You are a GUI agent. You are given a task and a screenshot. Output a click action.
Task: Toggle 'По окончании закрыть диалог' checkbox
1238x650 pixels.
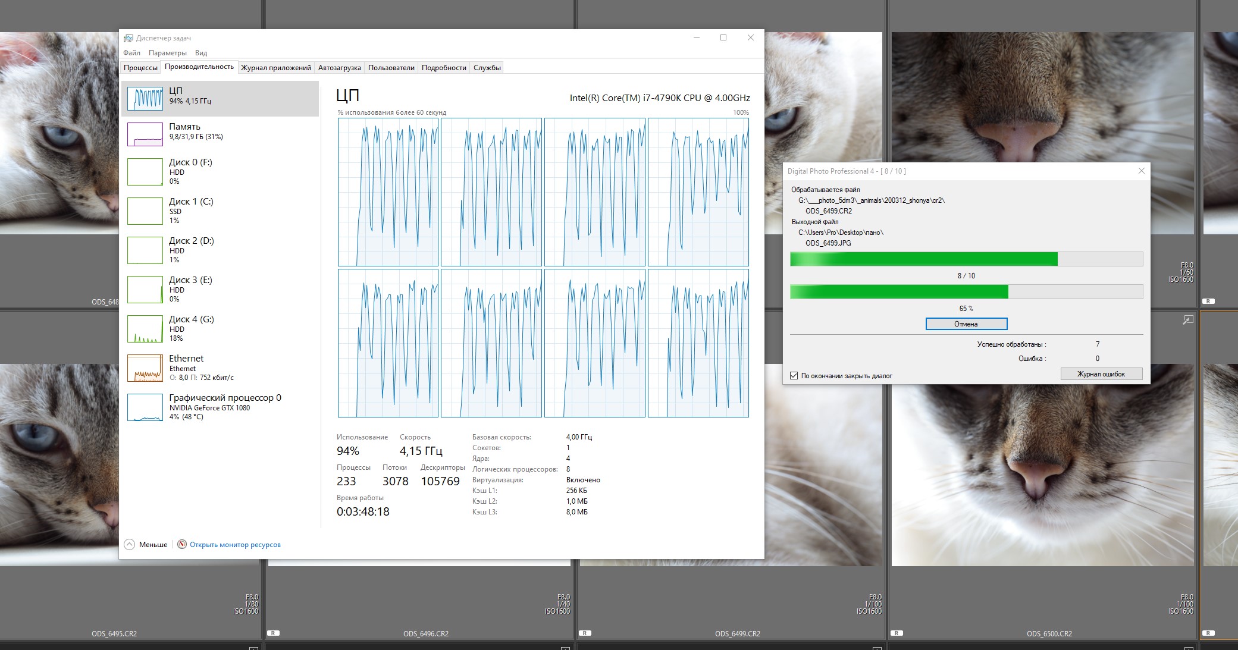[x=794, y=376]
